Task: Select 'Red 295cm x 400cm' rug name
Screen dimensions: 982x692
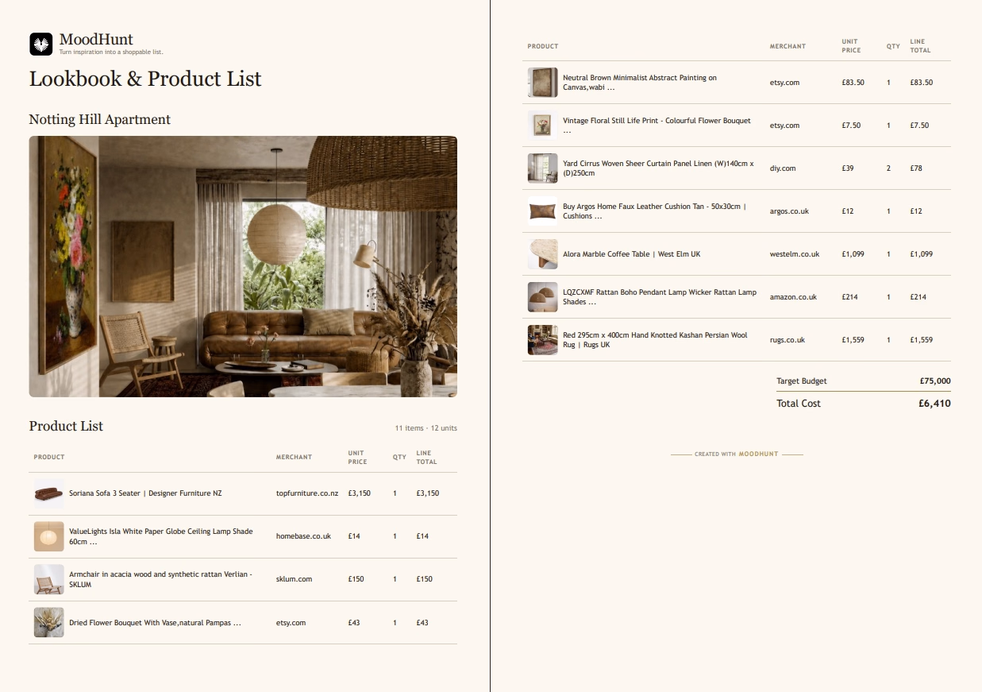Action: click(655, 340)
